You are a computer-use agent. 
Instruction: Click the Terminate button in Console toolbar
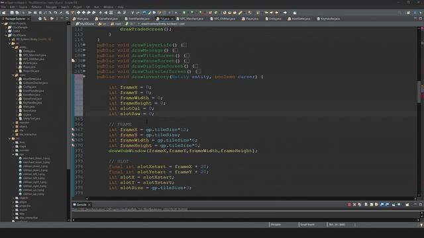pyautogui.click(x=349, y=204)
